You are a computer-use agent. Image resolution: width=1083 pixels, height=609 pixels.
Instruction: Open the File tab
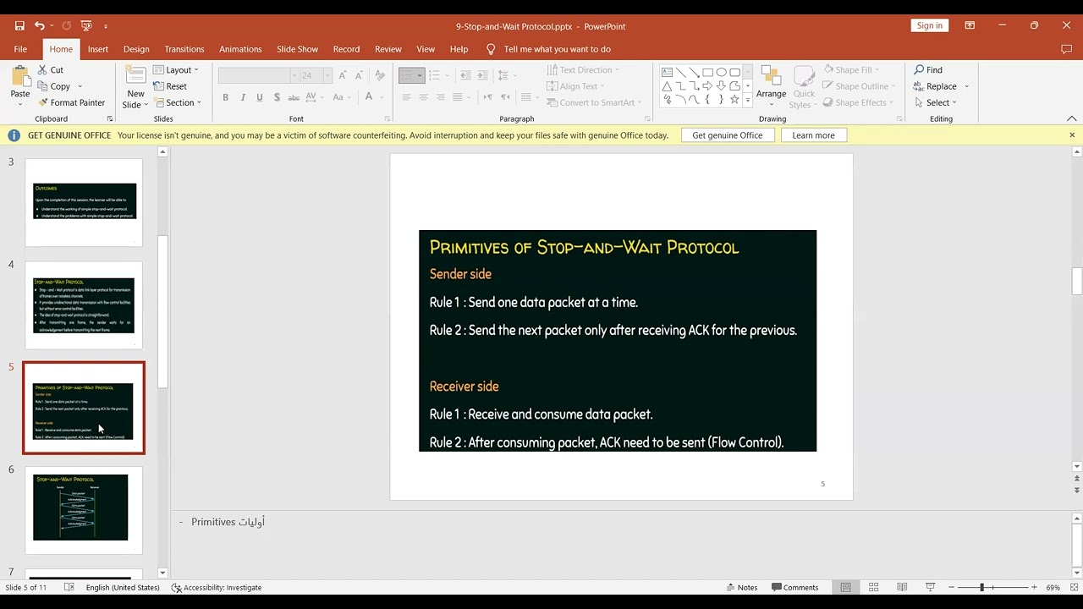[20, 49]
